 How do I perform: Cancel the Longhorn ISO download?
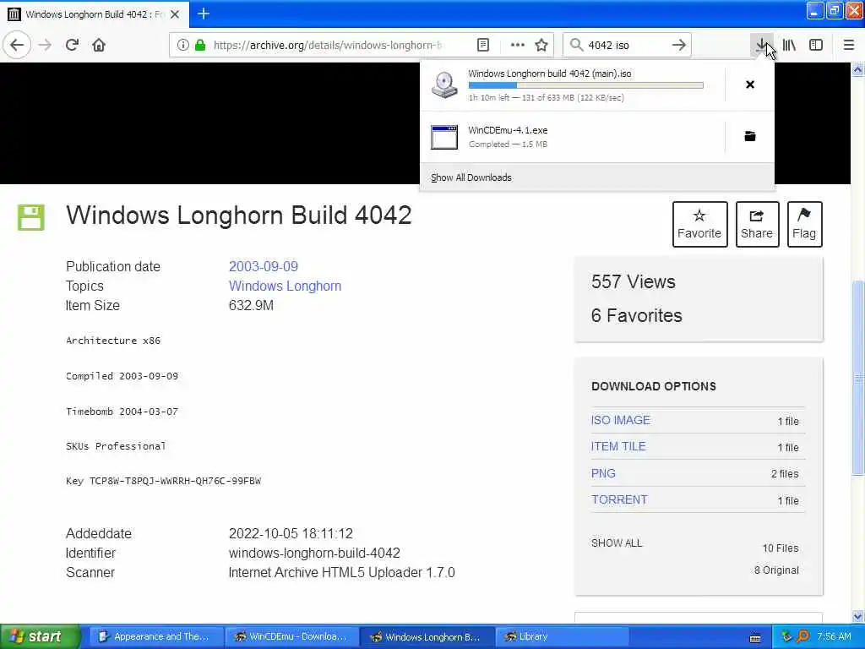tap(750, 85)
